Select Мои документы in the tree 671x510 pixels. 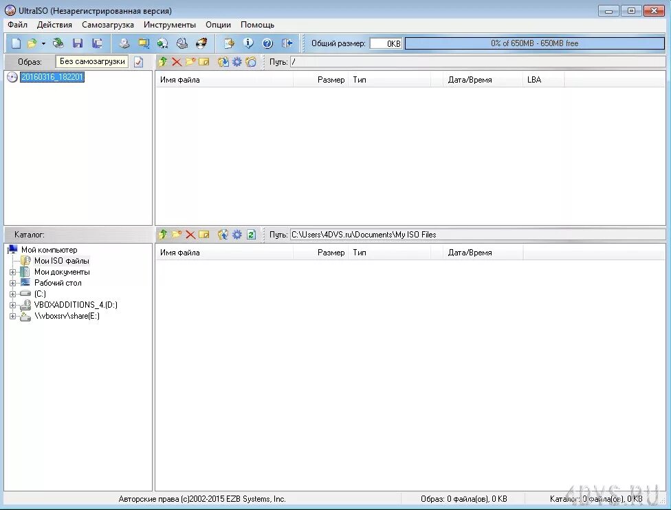pyautogui.click(x=62, y=272)
